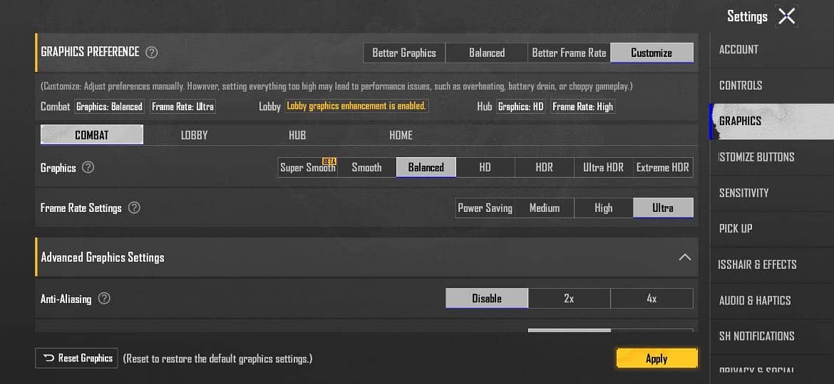
Task: Click the help icon beside Graphics Preference
Action: pyautogui.click(x=151, y=52)
